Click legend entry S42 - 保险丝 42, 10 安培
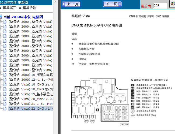Image resolution: width=175 pixels, height=134 pixels. [148, 107]
